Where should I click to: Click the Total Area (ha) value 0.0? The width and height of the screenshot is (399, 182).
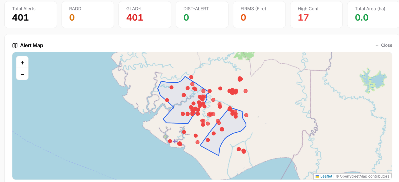coord(361,18)
